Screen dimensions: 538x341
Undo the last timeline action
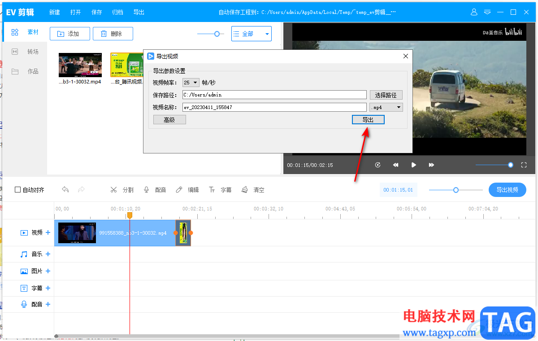[65, 190]
